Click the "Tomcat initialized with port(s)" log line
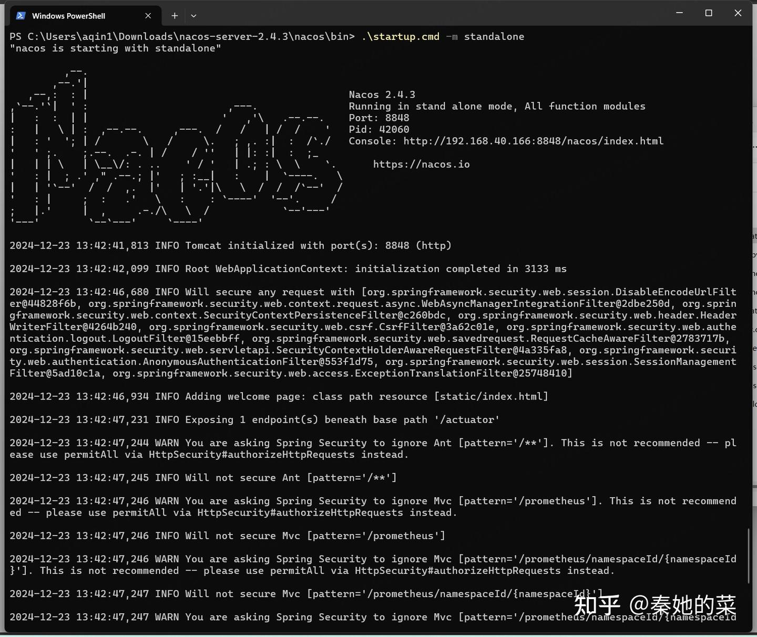Image resolution: width=757 pixels, height=637 pixels. pos(230,245)
